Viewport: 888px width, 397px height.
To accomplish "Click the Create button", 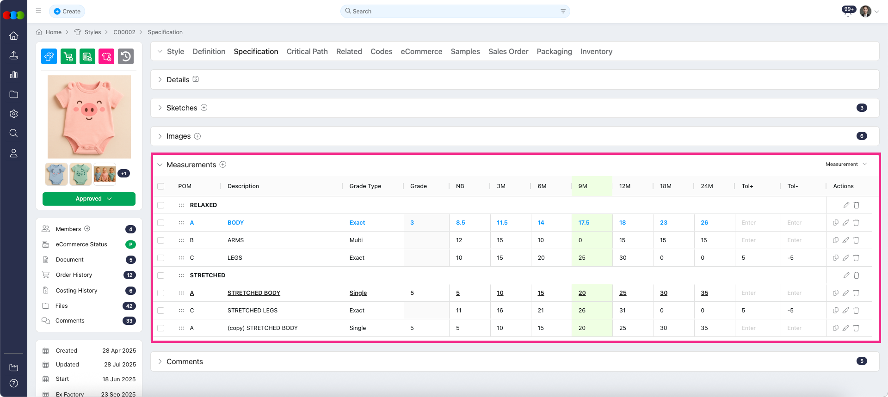I will tap(67, 11).
